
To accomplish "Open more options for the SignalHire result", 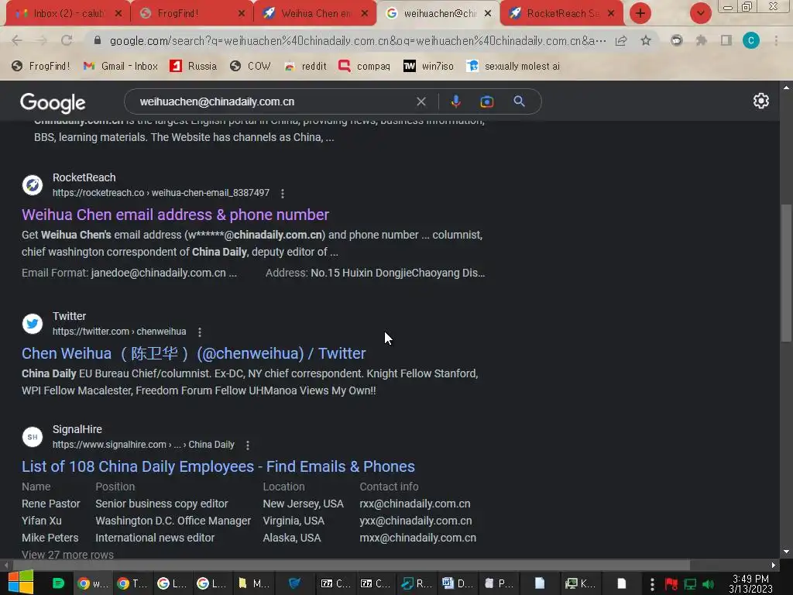I will tap(247, 445).
